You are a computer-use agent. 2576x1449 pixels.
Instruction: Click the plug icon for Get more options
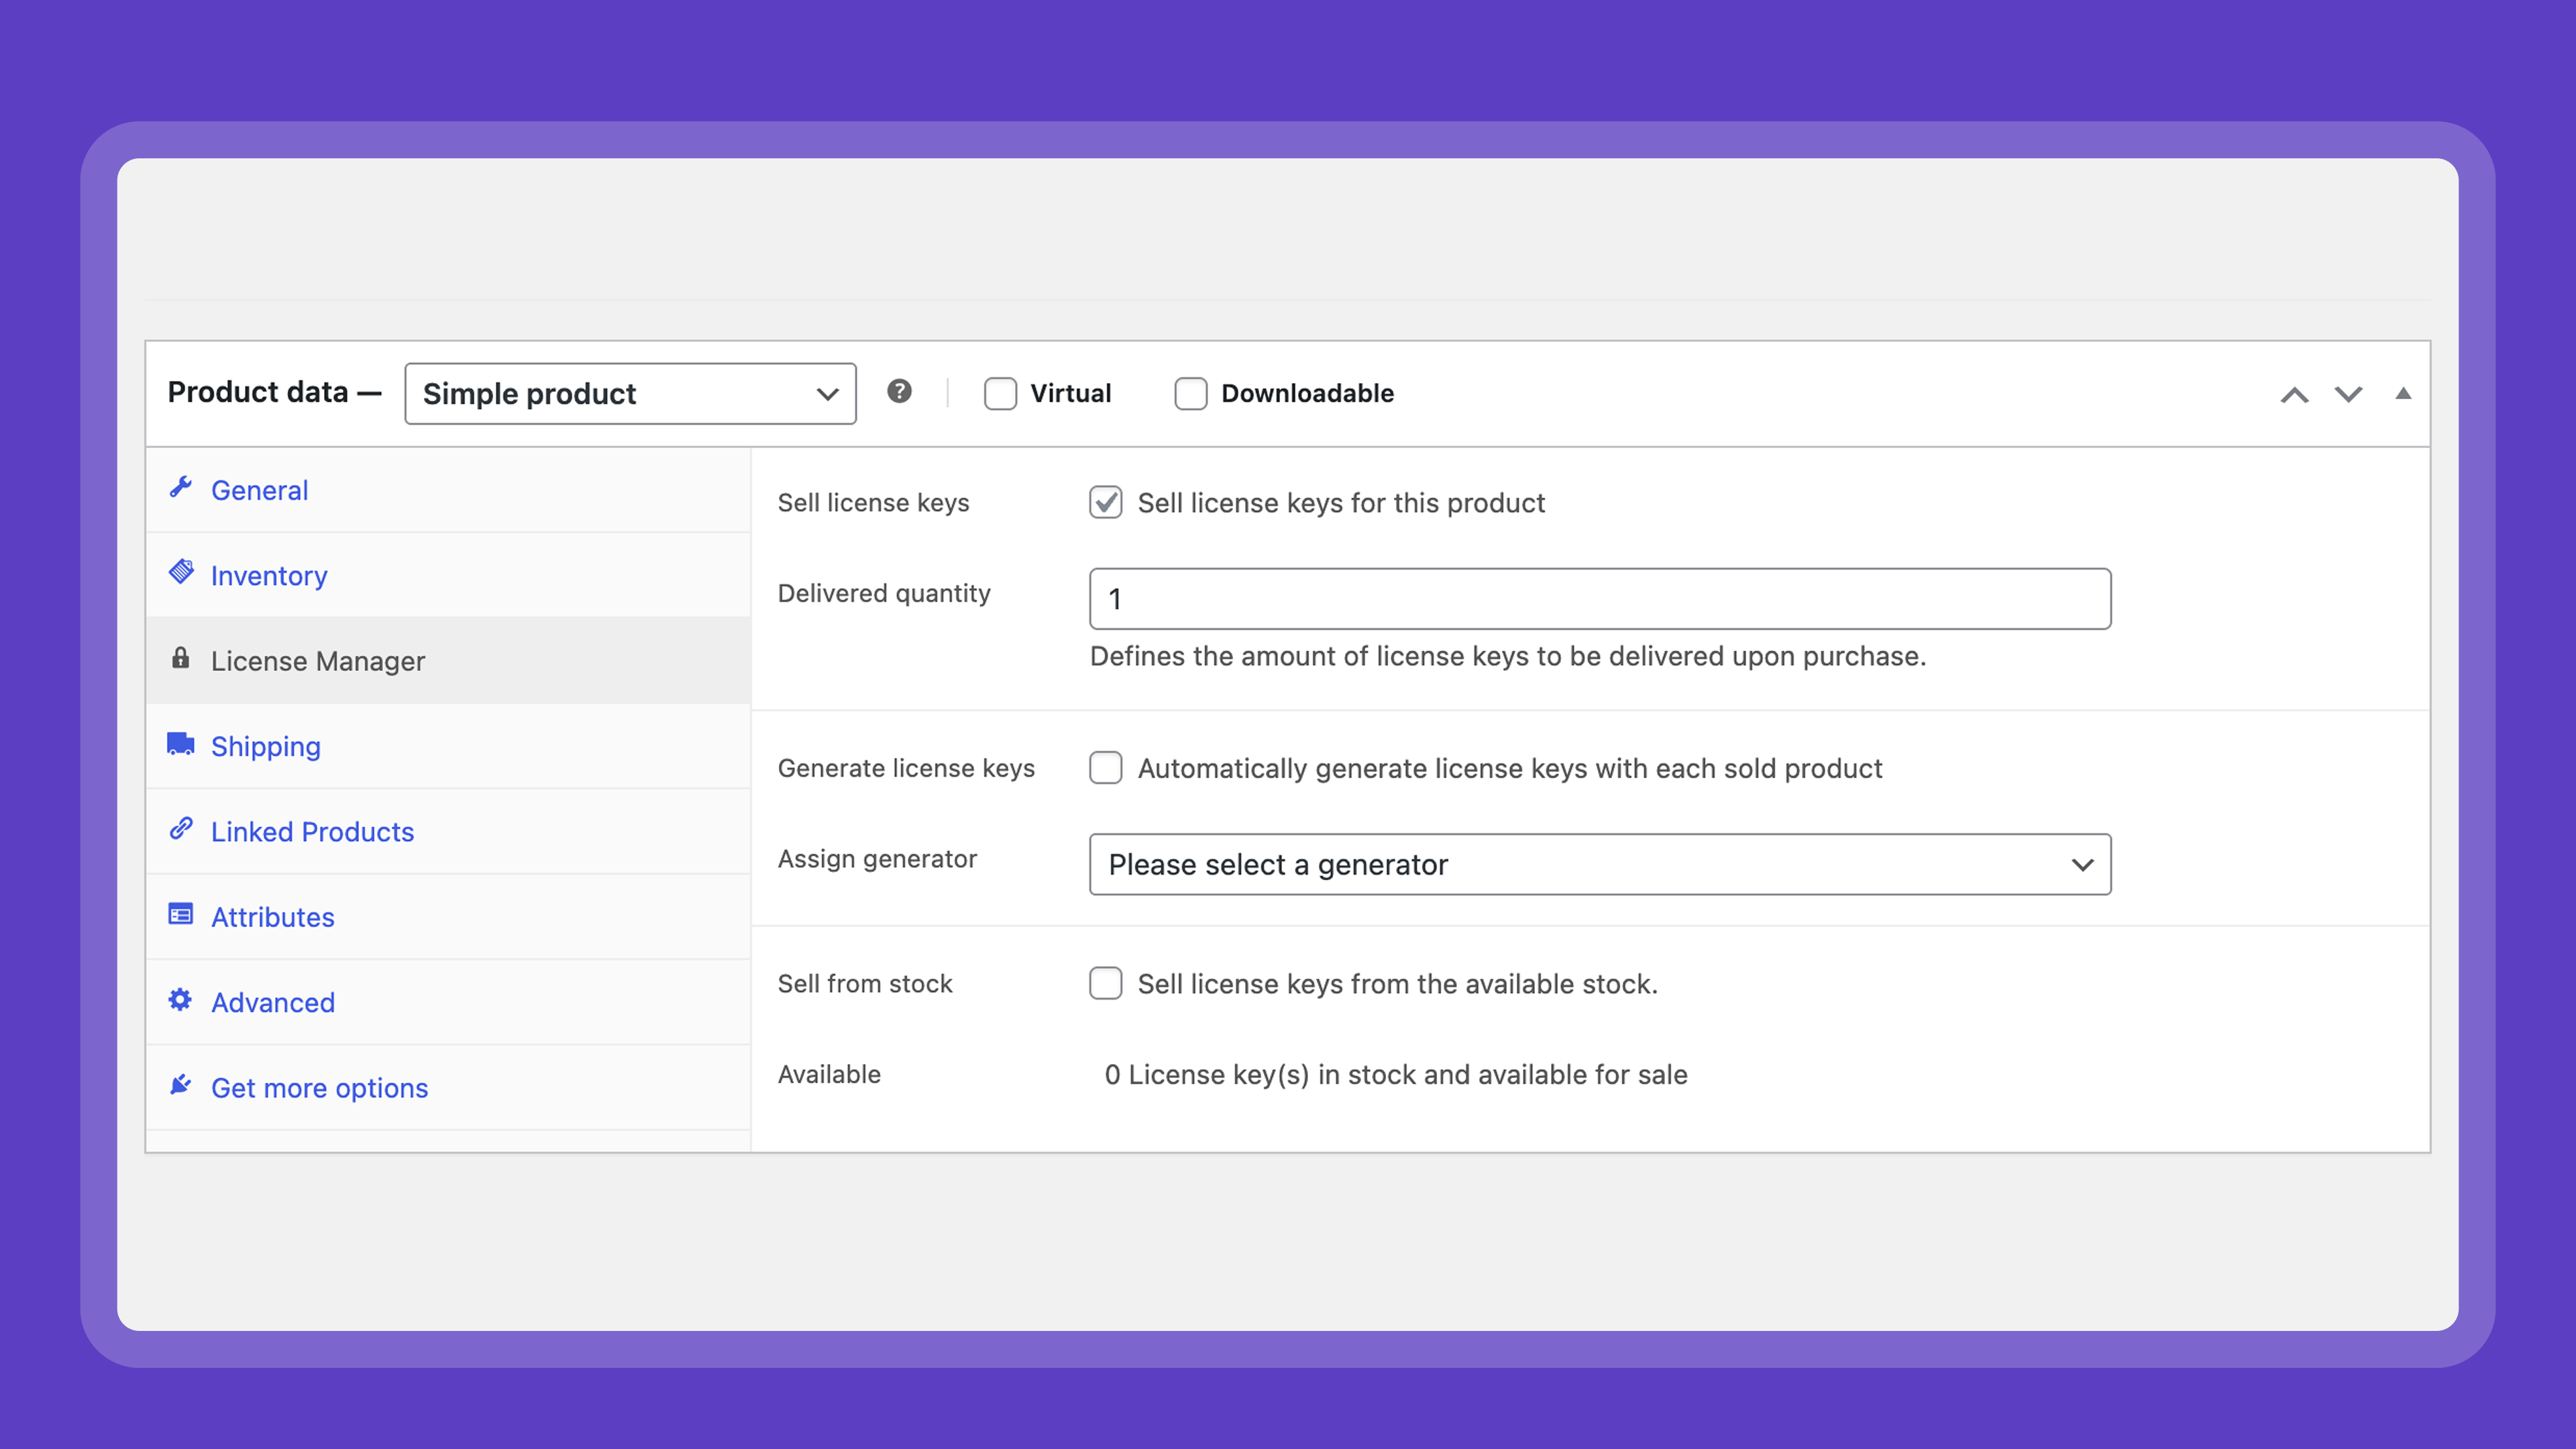(180, 1085)
